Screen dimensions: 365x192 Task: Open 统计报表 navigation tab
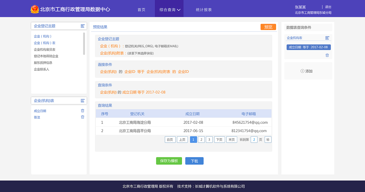(204, 10)
